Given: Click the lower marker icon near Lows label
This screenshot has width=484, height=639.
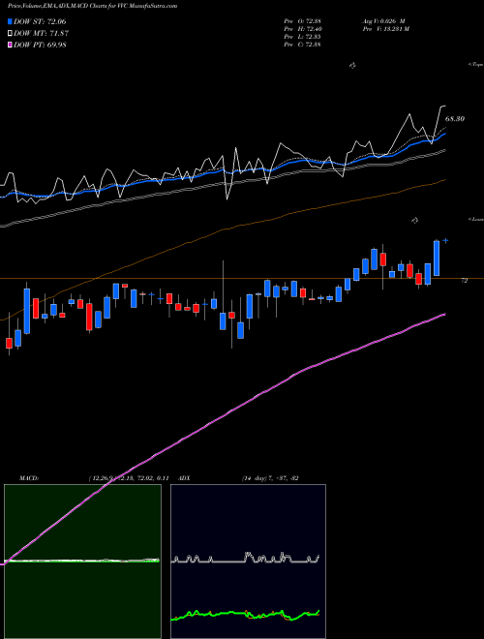Looking at the screenshot, I should (x=414, y=221).
